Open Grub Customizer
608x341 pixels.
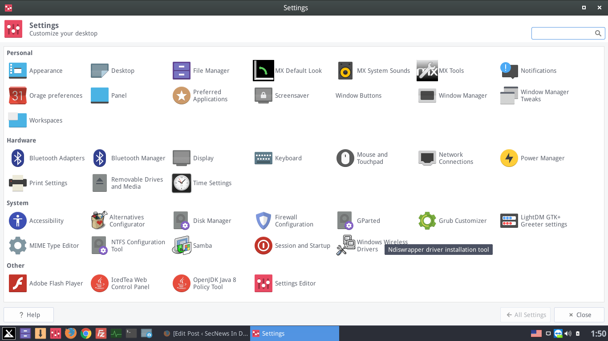tap(427, 221)
